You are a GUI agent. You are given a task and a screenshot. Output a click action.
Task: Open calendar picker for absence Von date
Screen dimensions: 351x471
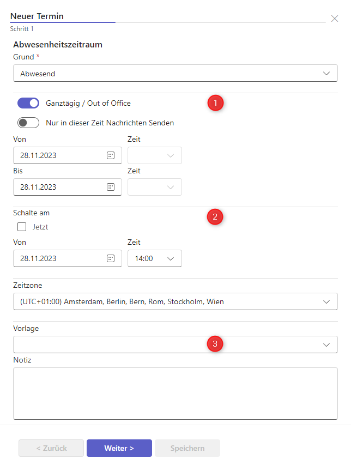[111, 155]
